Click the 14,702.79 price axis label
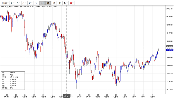The height and width of the screenshot is (98, 174). pos(169,90)
